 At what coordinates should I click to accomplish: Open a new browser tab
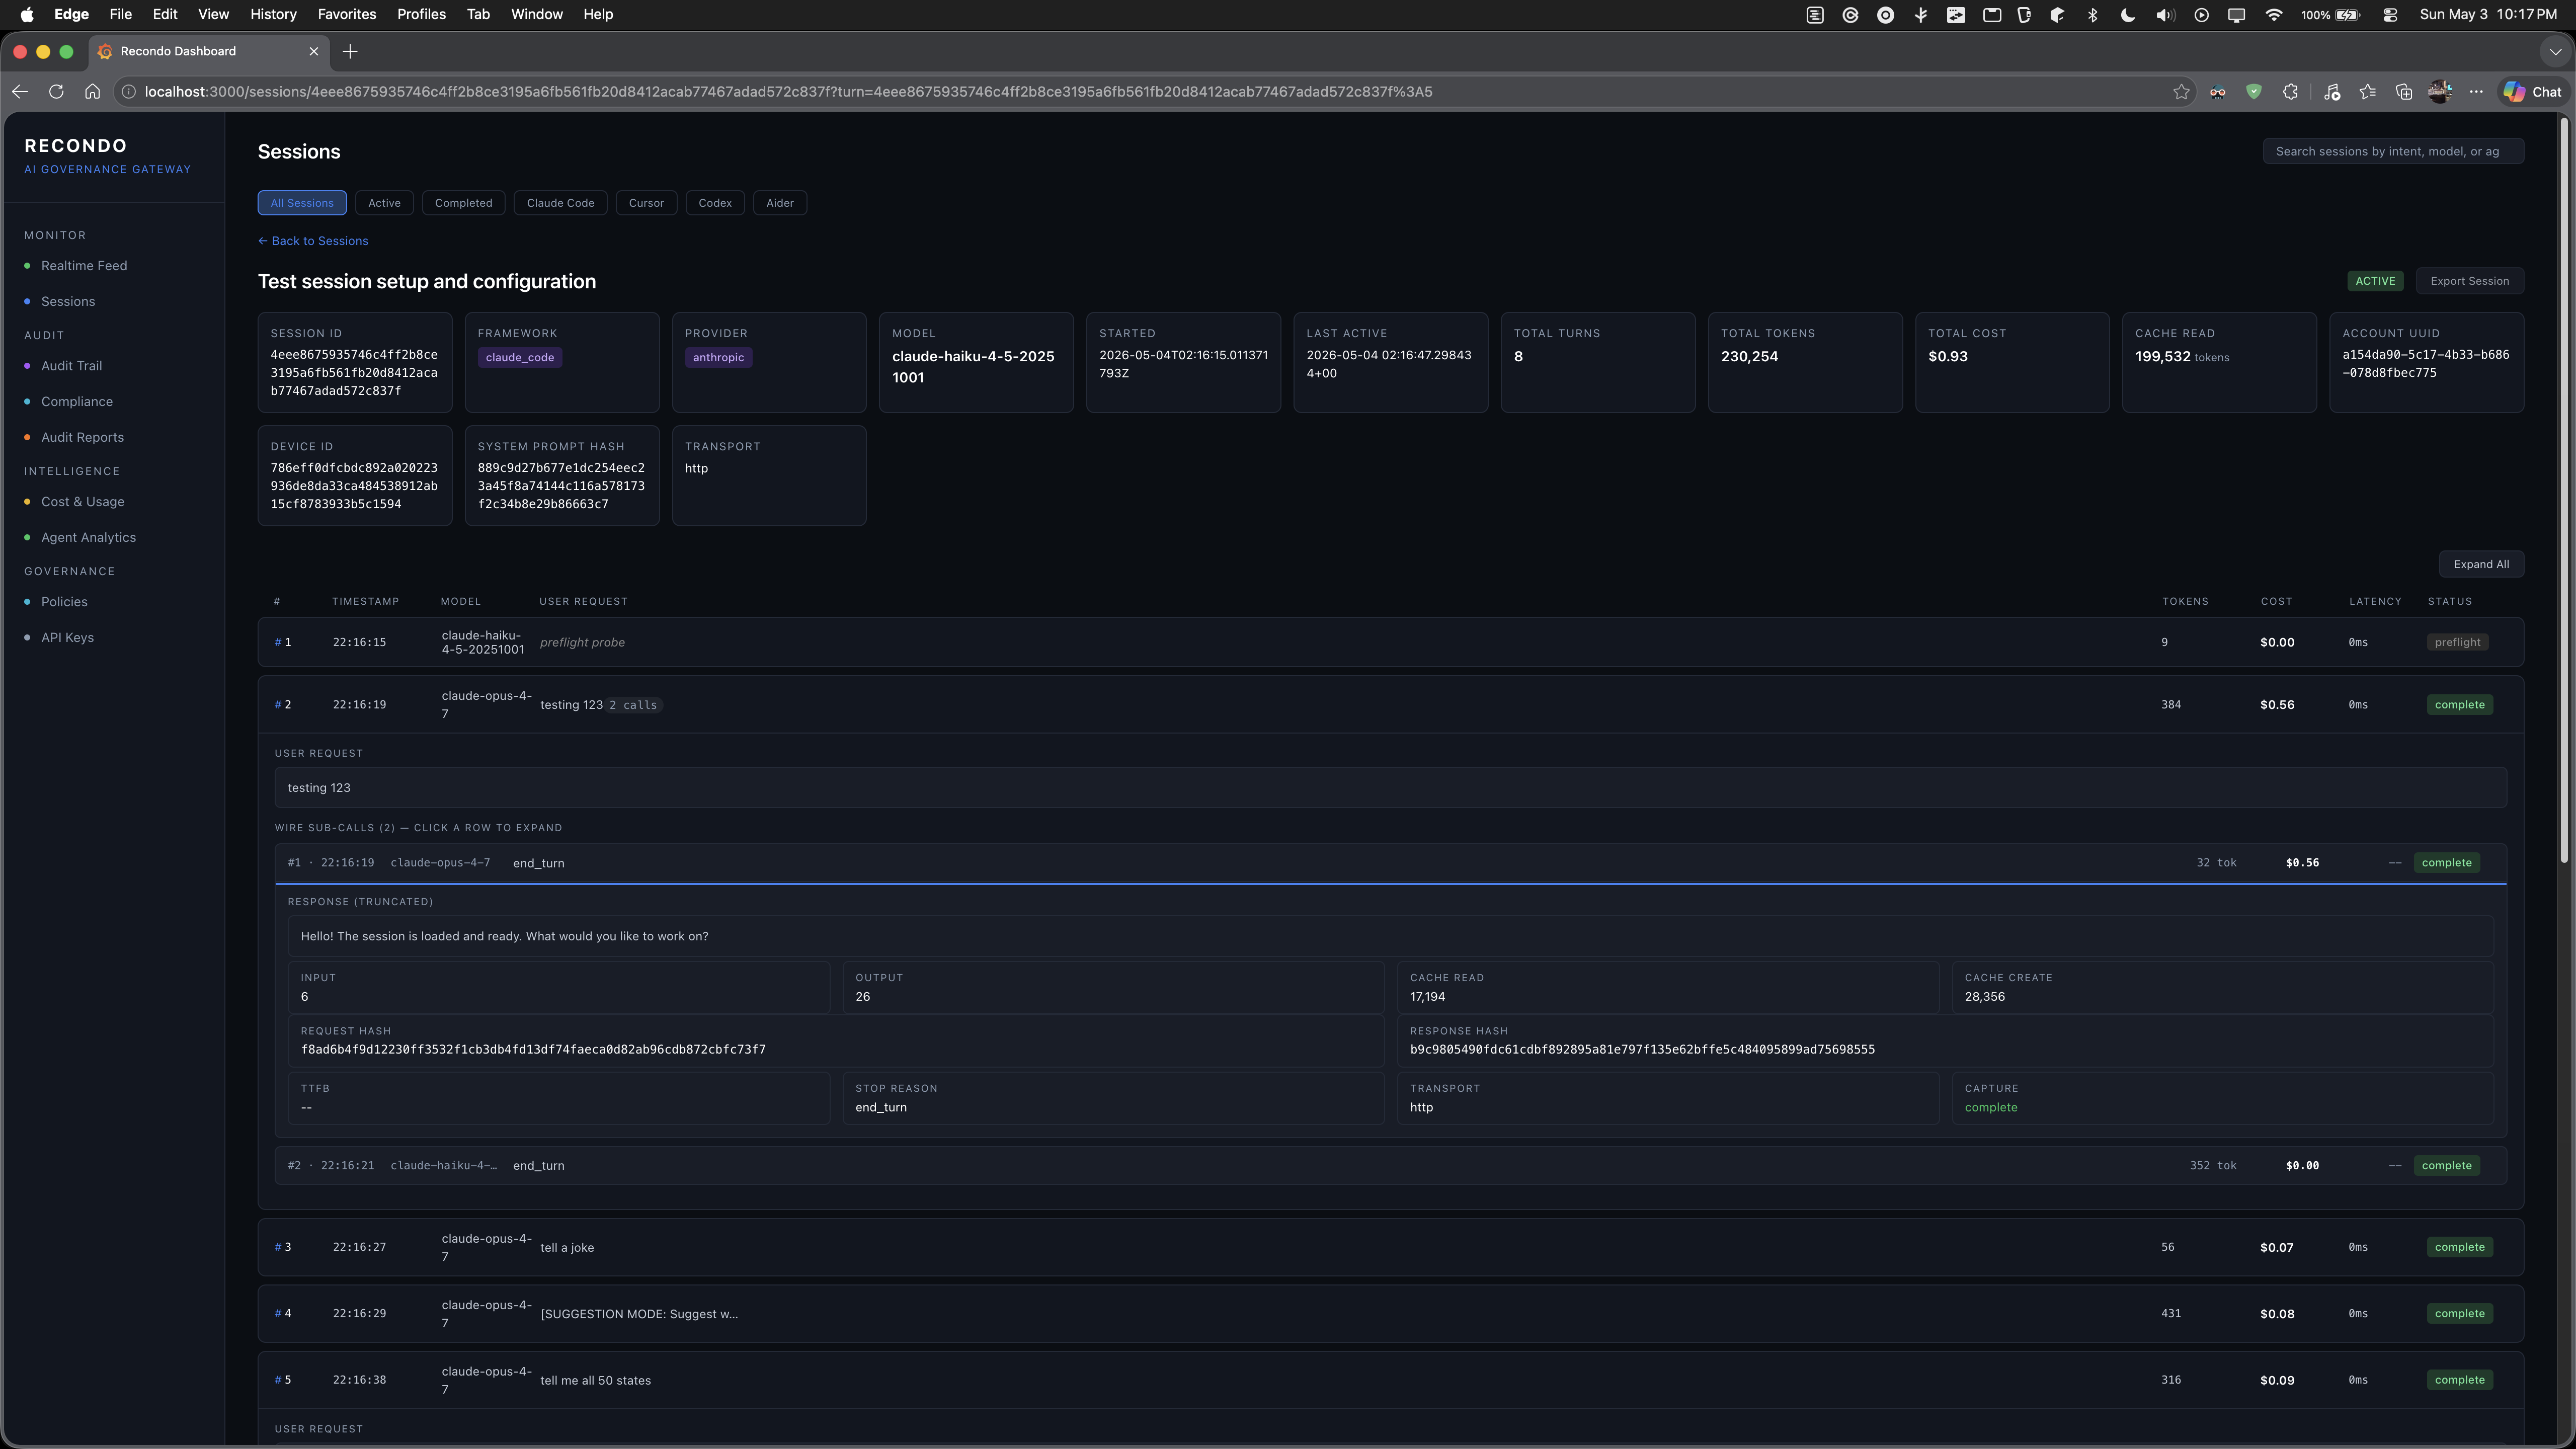click(350, 51)
